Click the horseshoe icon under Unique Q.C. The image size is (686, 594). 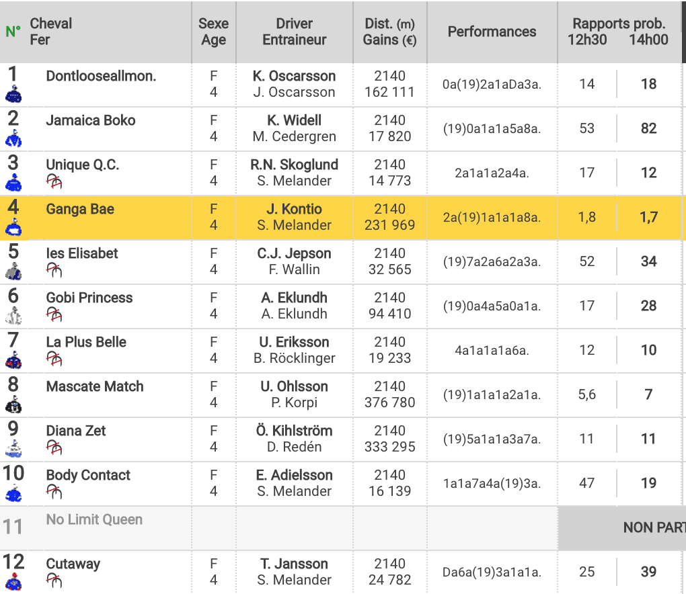[x=54, y=181]
